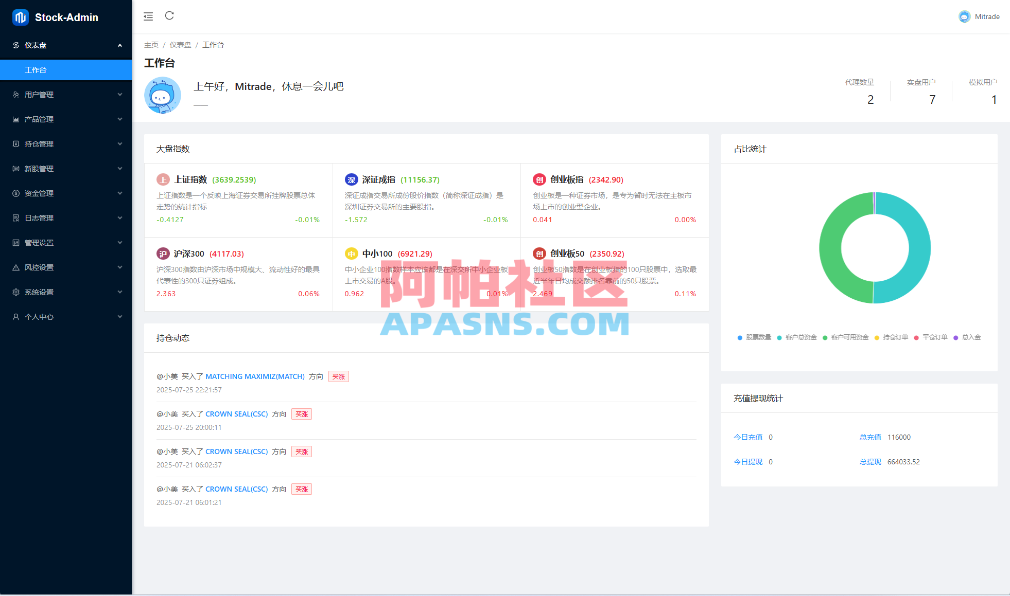Click the 日志管理 log icon
Viewport: 1010px width, 596px height.
pos(15,218)
